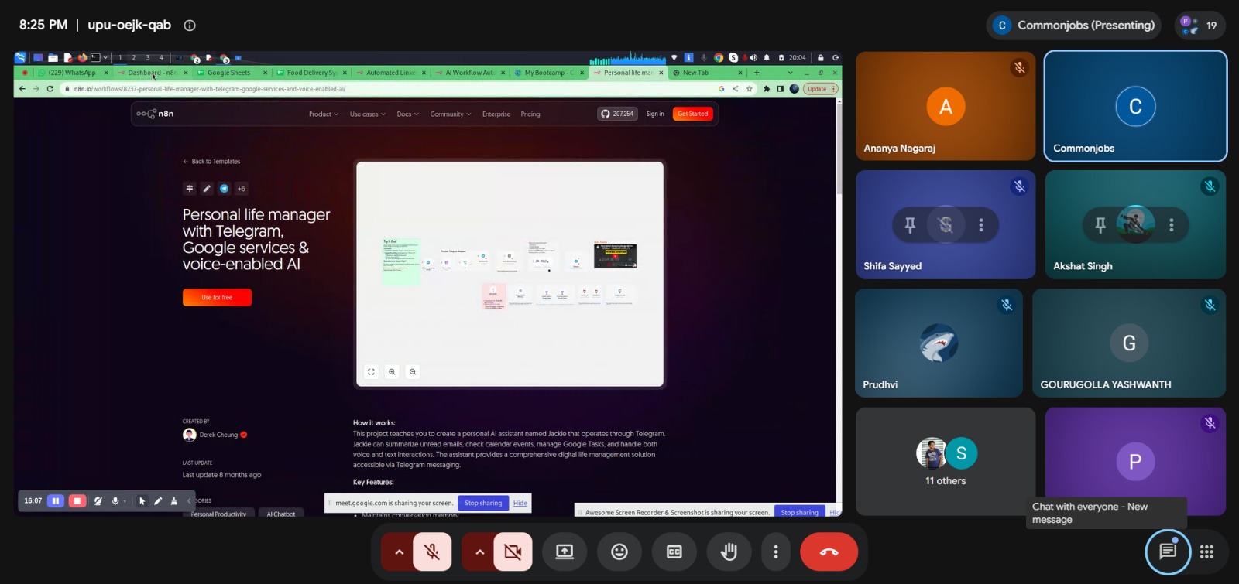Image resolution: width=1239 pixels, height=584 pixels.
Task: Open more options on Akshat Singh's tile
Action: (x=1172, y=224)
